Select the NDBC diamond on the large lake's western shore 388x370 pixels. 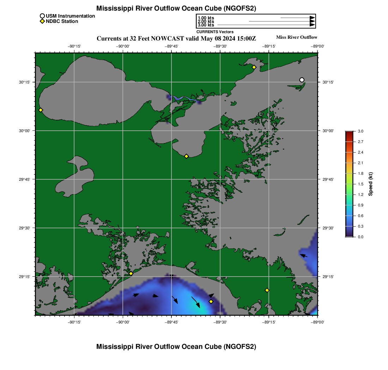(41, 110)
